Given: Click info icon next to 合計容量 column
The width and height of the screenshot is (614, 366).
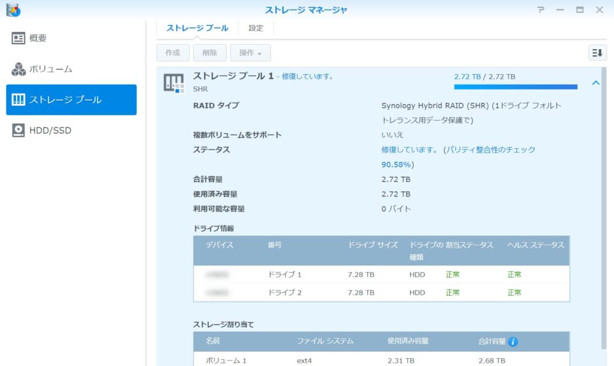Looking at the screenshot, I should click(x=513, y=341).
